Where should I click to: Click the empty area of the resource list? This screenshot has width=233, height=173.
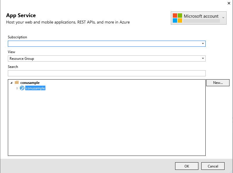pos(106,125)
